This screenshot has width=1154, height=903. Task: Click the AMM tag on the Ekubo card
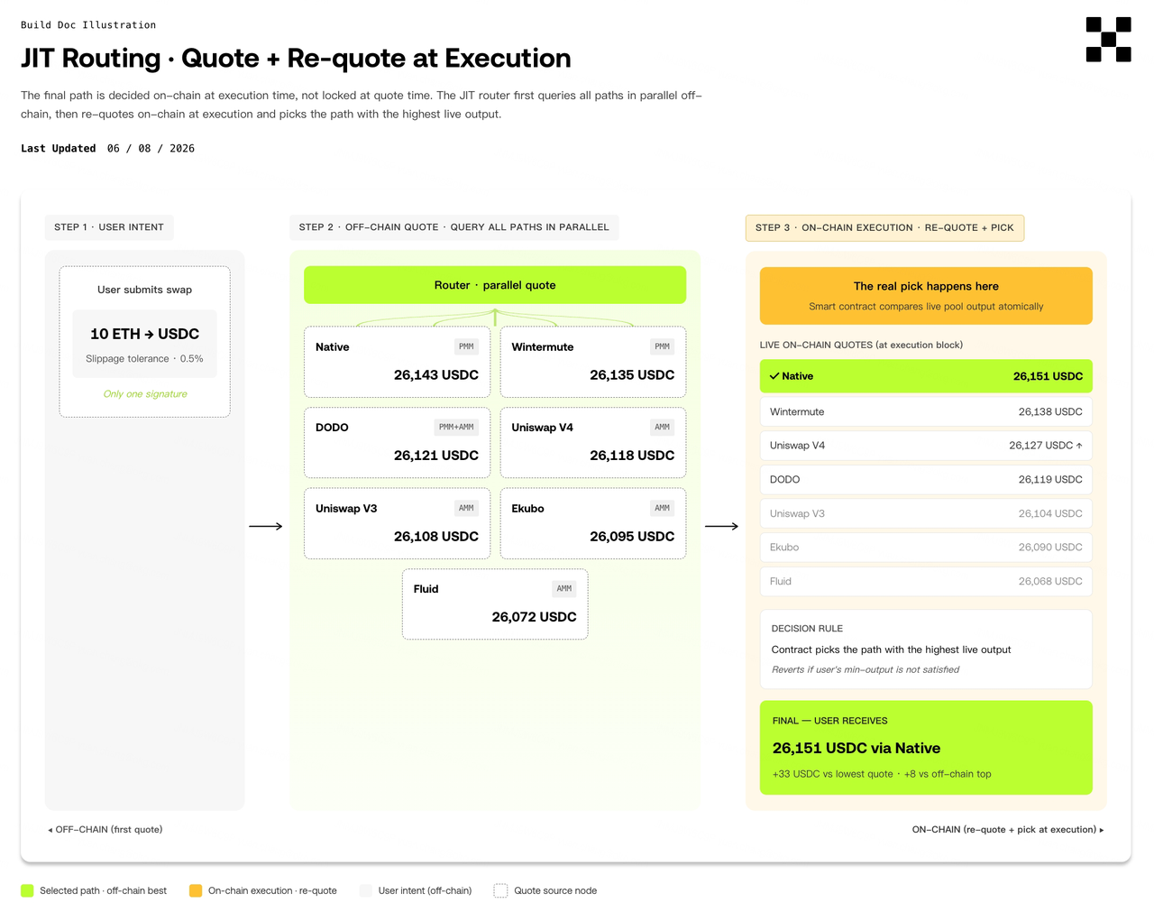point(662,508)
